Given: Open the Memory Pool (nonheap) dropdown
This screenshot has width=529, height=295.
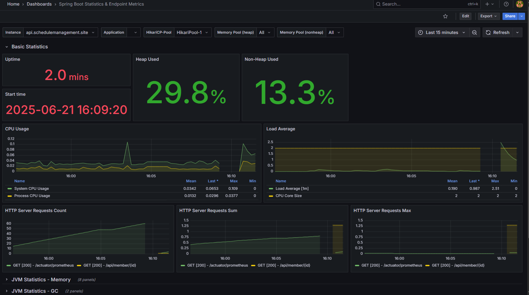Looking at the screenshot, I should tap(335, 32).
